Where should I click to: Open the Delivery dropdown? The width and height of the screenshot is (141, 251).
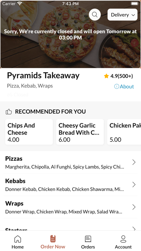pyautogui.click(x=123, y=15)
